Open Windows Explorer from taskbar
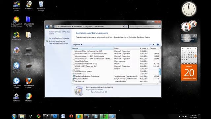This screenshot has width=211, height=119. (22, 116)
